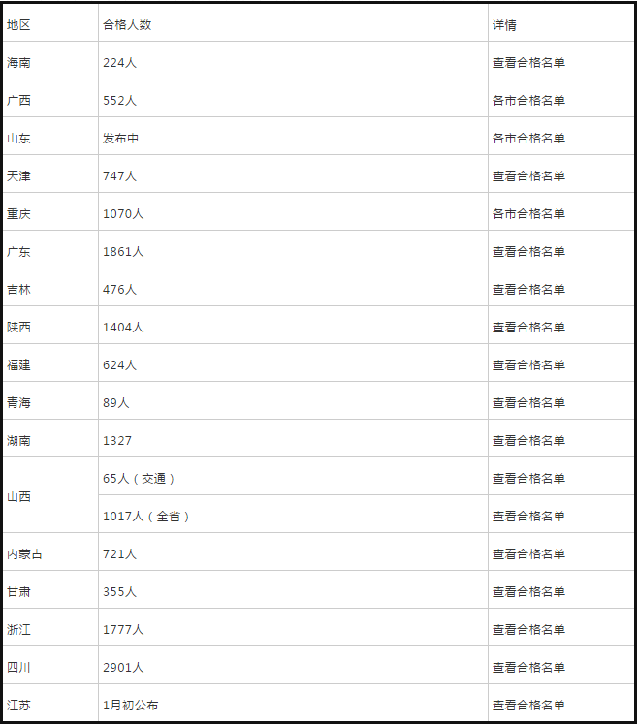
Task: Open 各市合格名单 link for 山东
Action: pos(528,138)
